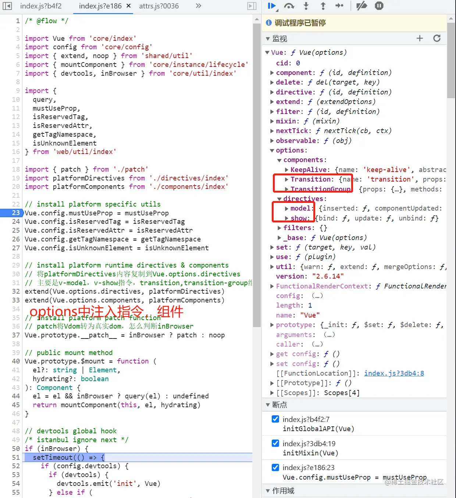Expand the prototype property
The image size is (456, 498).
pyautogui.click(x=272, y=325)
